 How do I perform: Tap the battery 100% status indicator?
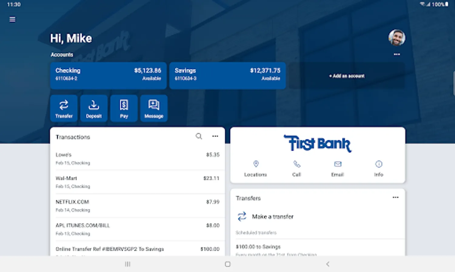tap(440, 4)
